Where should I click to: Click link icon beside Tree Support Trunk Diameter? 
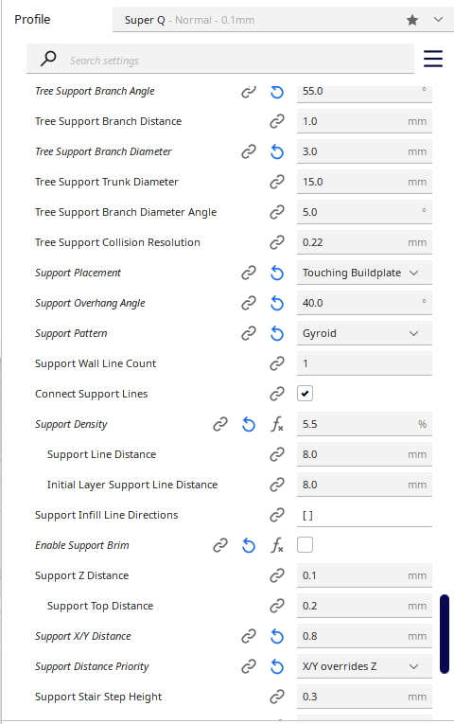(x=277, y=182)
